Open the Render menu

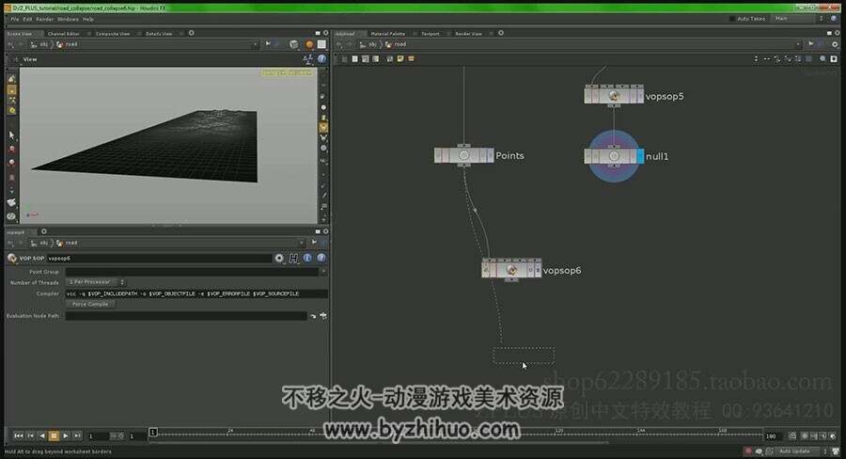(45, 19)
